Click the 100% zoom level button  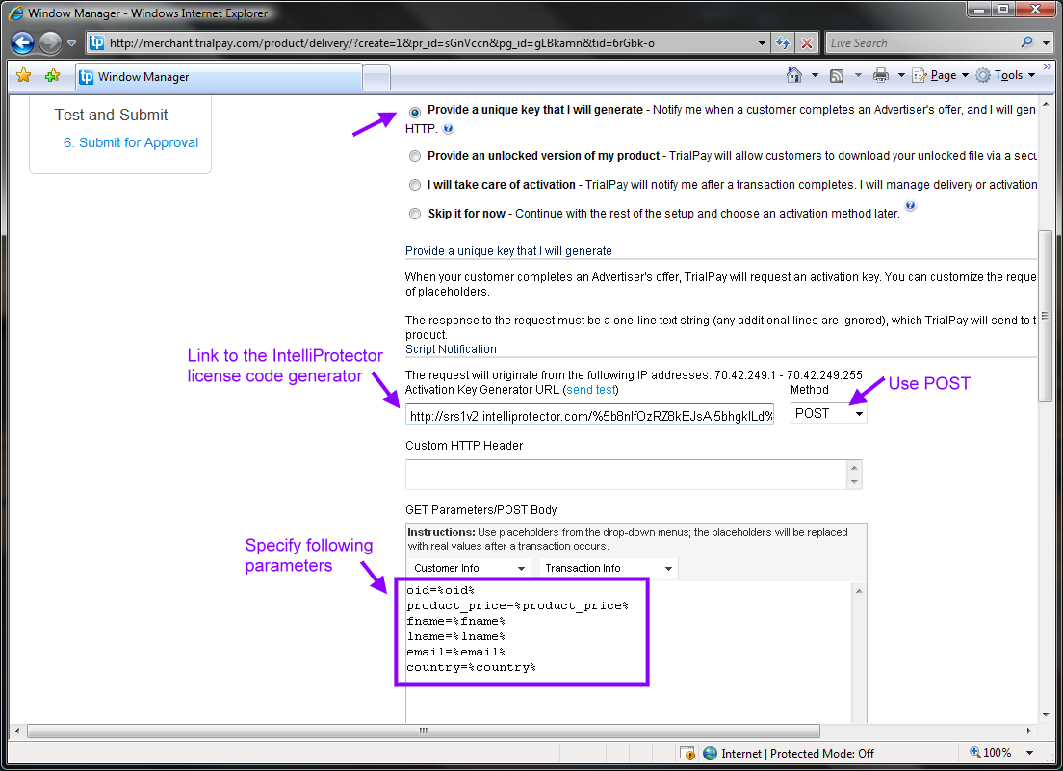991,753
